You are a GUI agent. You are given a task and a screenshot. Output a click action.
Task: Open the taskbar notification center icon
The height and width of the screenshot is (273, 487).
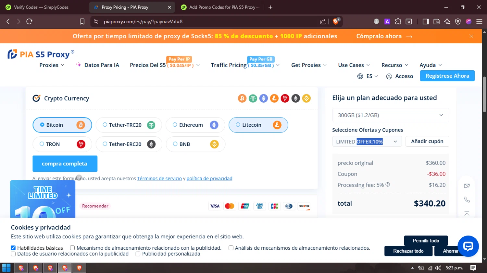click(473, 268)
